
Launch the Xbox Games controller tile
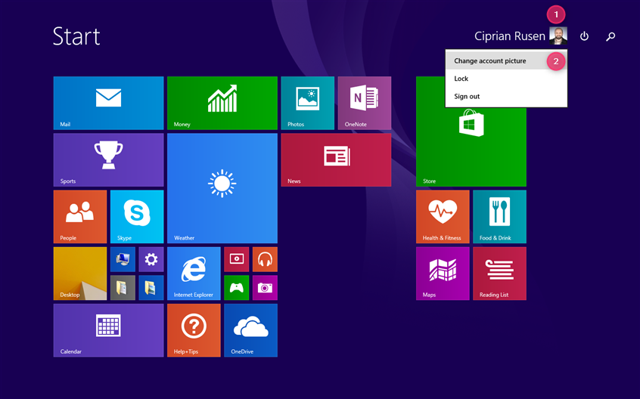tap(236, 288)
